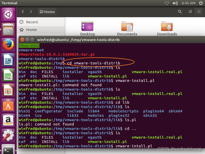Go back in Files window
The height and width of the screenshot is (154, 205).
coord(23,12)
